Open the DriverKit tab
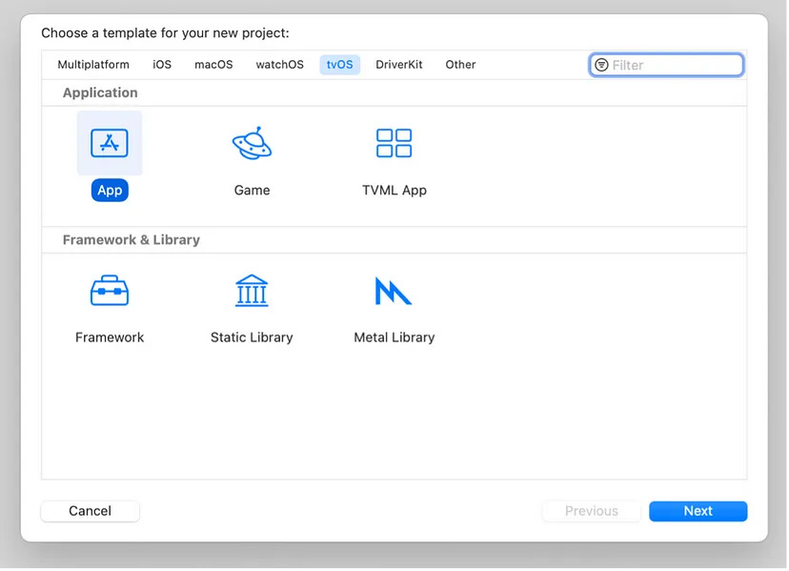This screenshot has height=571, width=789. point(399,65)
